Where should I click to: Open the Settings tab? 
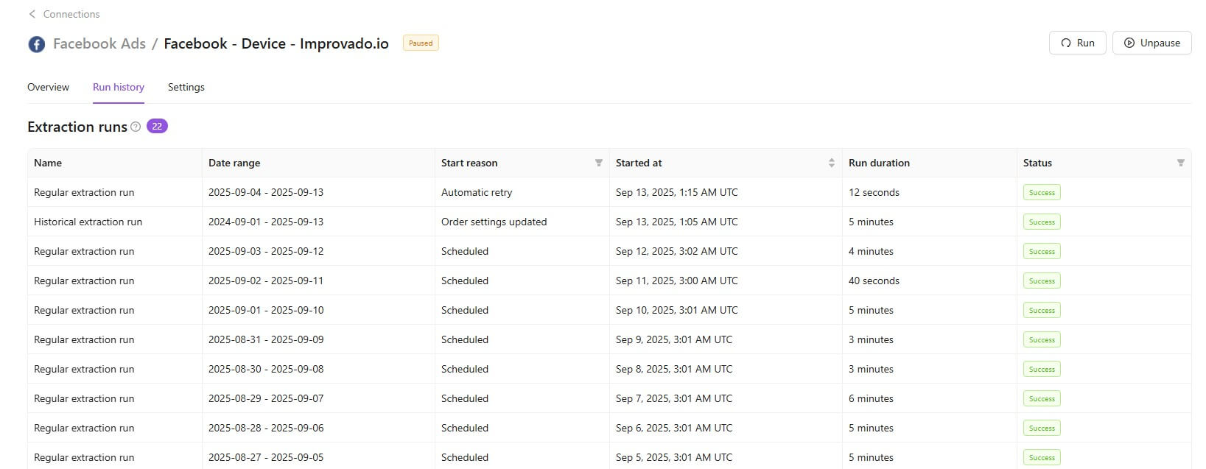[186, 87]
